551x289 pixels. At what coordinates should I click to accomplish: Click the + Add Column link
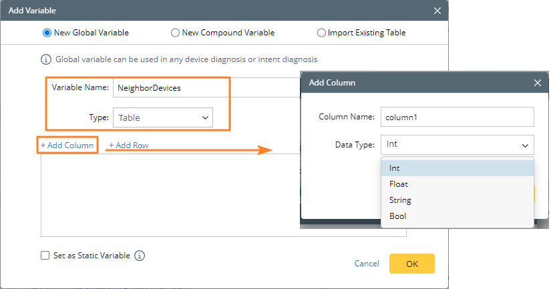coord(67,145)
